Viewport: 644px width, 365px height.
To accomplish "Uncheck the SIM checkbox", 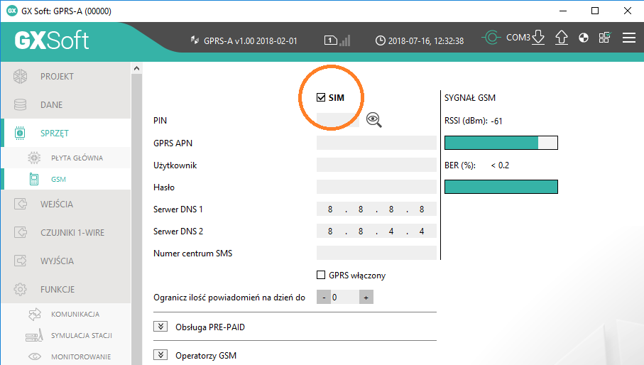I will [321, 98].
